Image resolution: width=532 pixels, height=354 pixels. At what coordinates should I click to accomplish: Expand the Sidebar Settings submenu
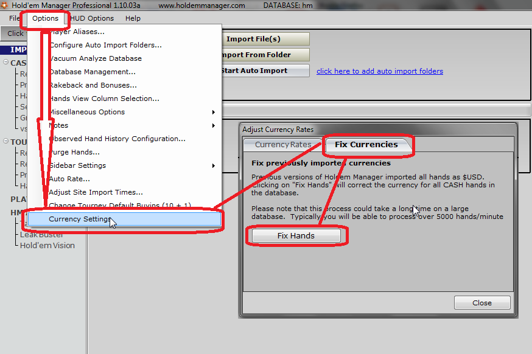[125, 165]
